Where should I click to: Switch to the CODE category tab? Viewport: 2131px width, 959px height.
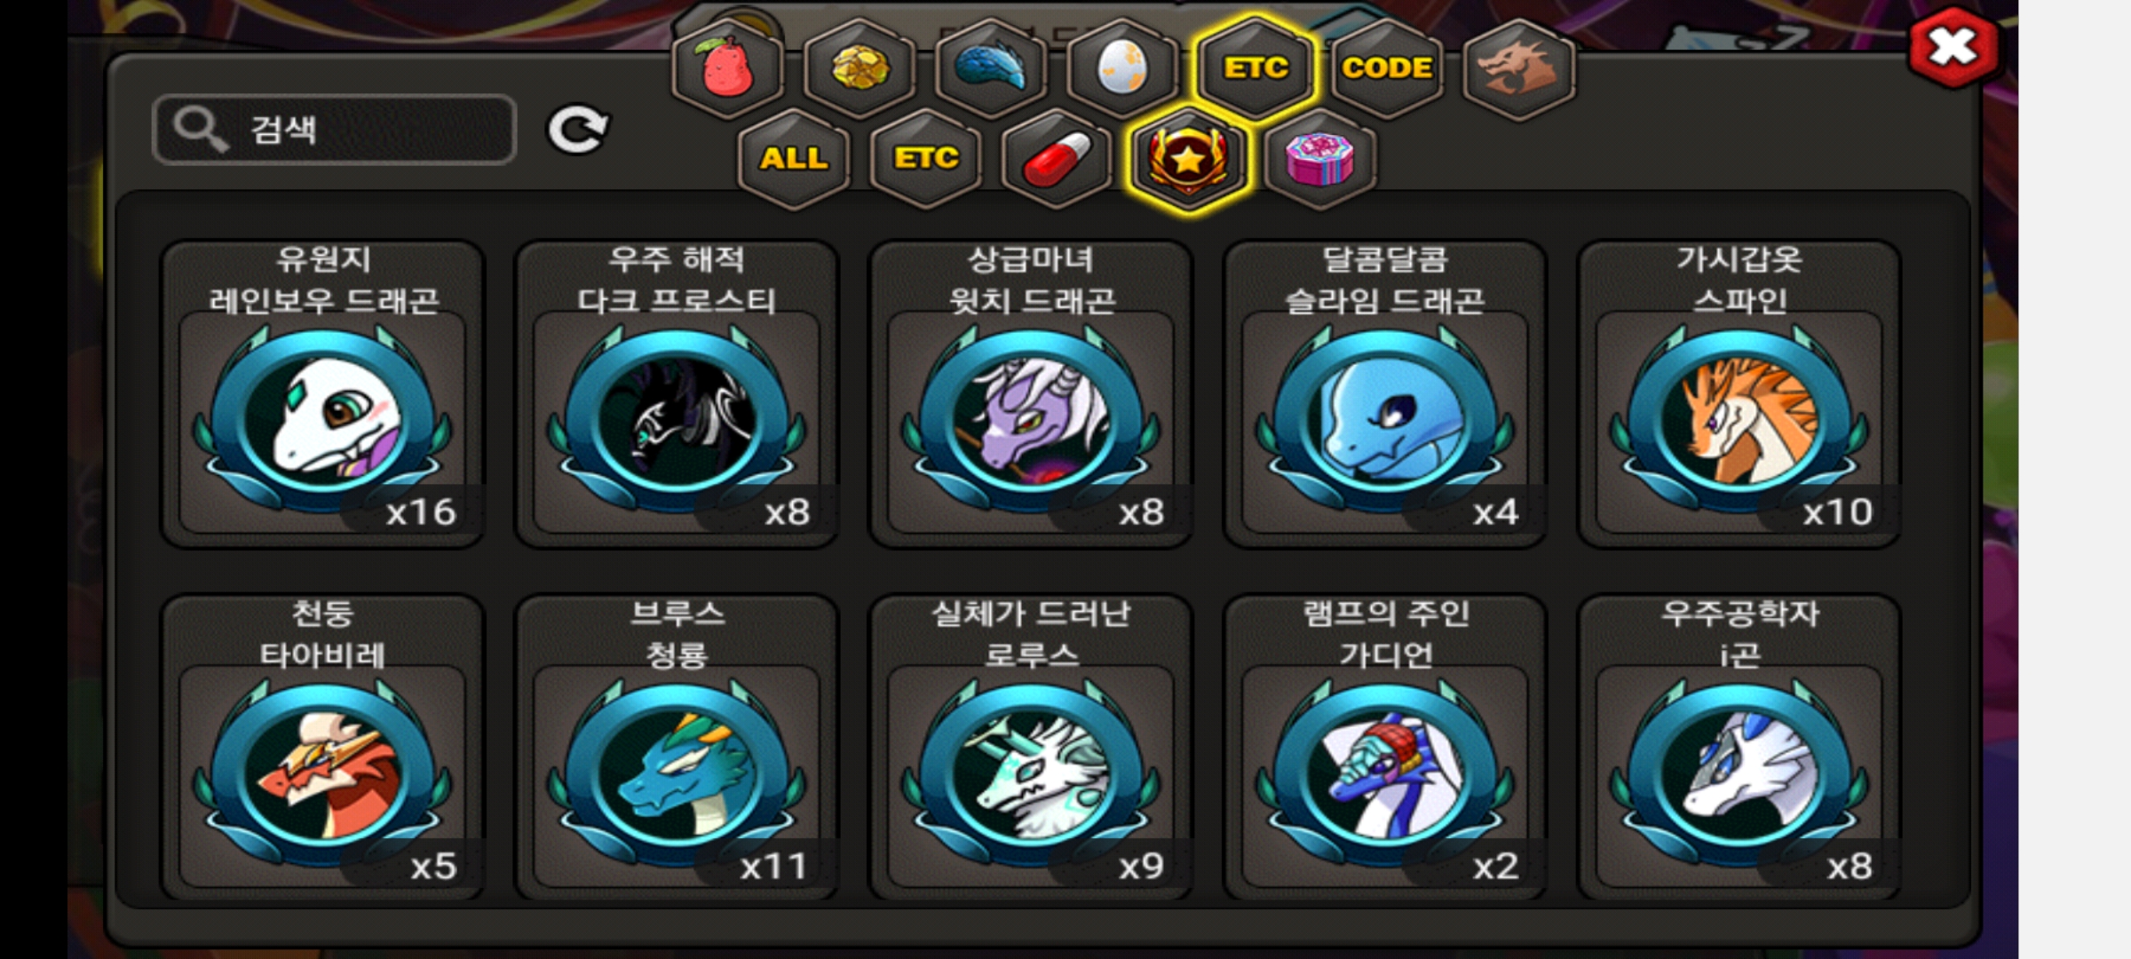(x=1387, y=68)
